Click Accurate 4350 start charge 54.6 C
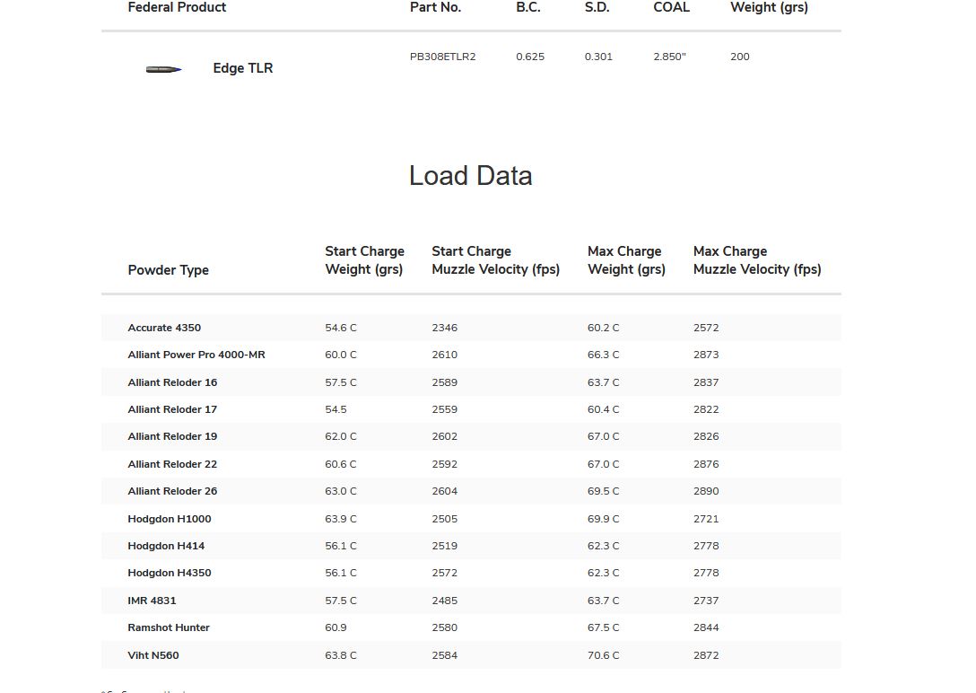 [x=341, y=328]
